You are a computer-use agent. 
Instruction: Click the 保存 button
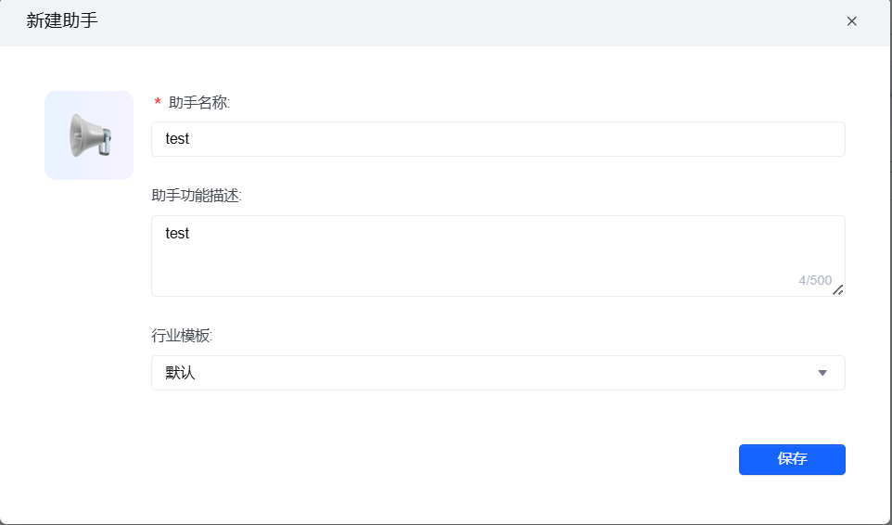(792, 459)
